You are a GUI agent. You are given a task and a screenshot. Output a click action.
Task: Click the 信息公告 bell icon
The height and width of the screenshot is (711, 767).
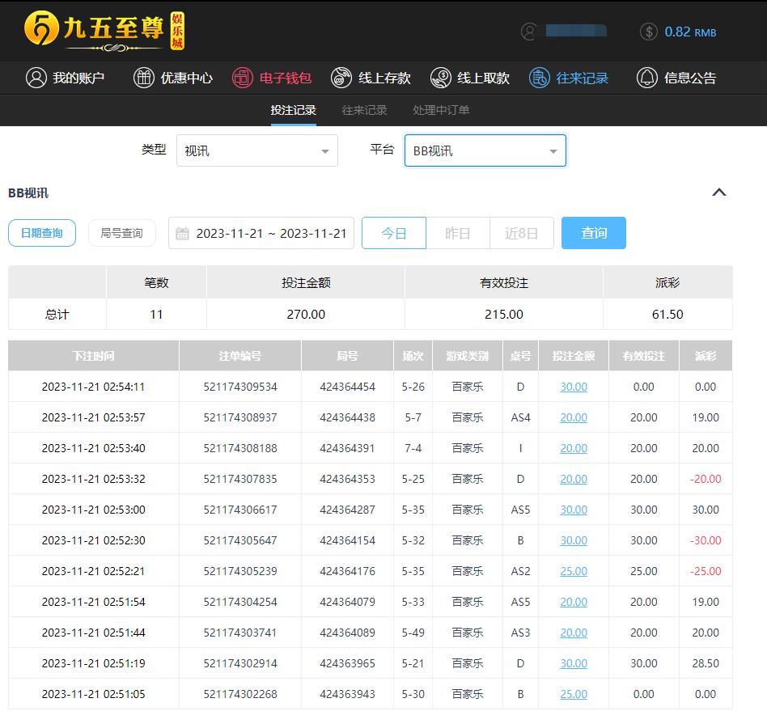646,78
